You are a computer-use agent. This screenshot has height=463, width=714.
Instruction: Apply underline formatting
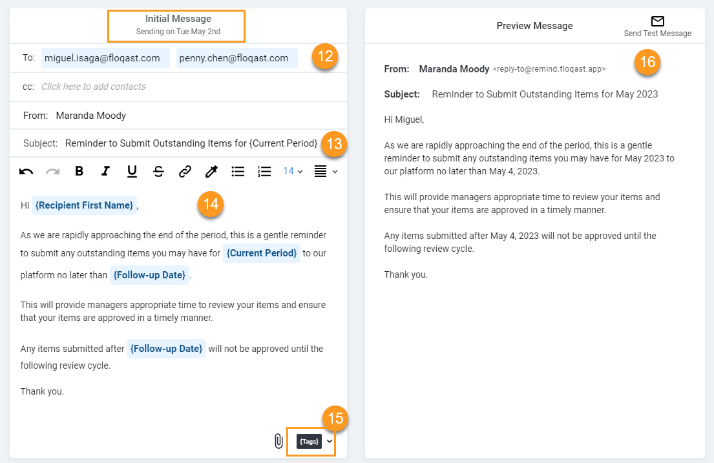click(x=132, y=171)
